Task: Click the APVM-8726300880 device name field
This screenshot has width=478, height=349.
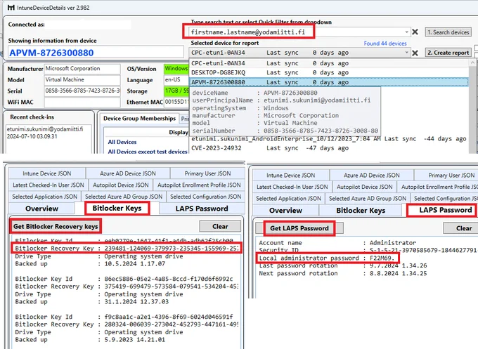Action: (96, 53)
